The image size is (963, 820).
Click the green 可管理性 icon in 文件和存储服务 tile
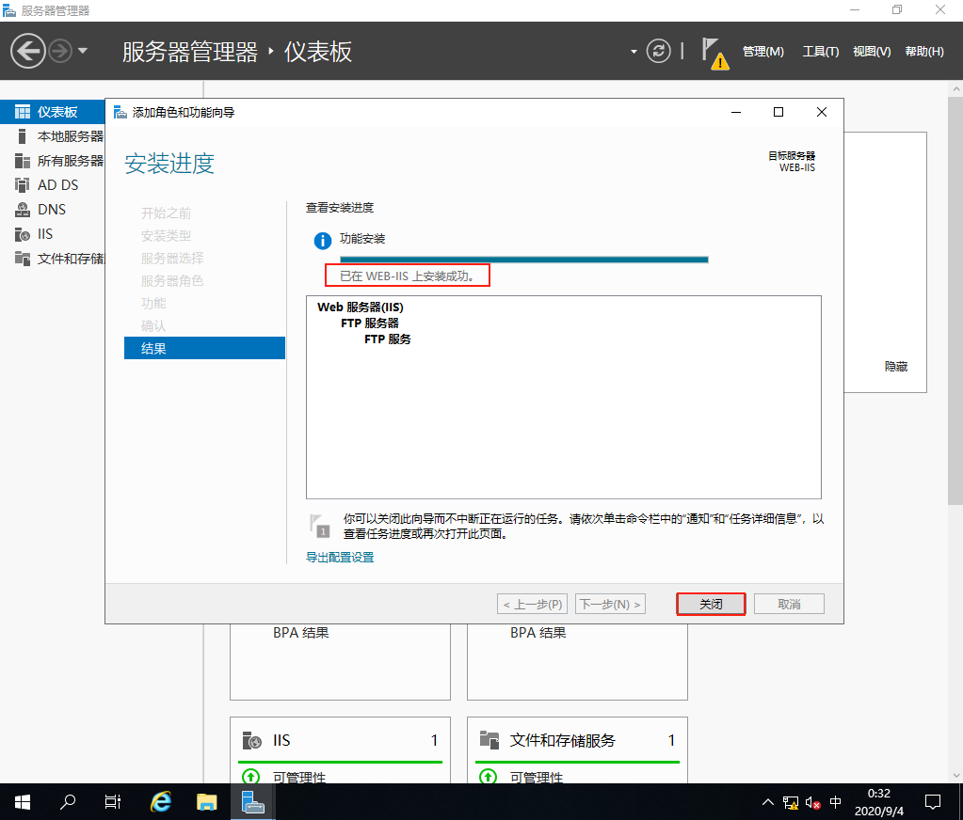488,777
